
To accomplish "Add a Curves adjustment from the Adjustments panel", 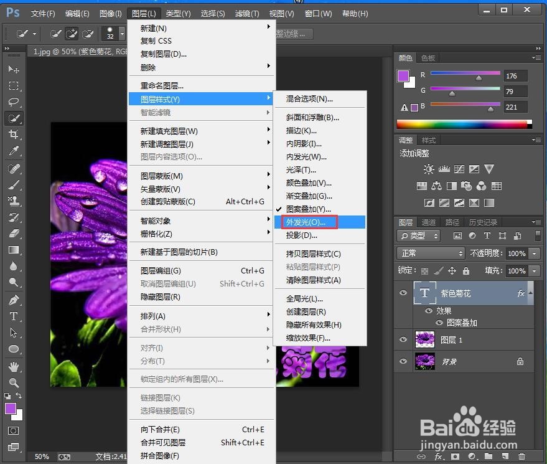I will pyautogui.click(x=458, y=169).
